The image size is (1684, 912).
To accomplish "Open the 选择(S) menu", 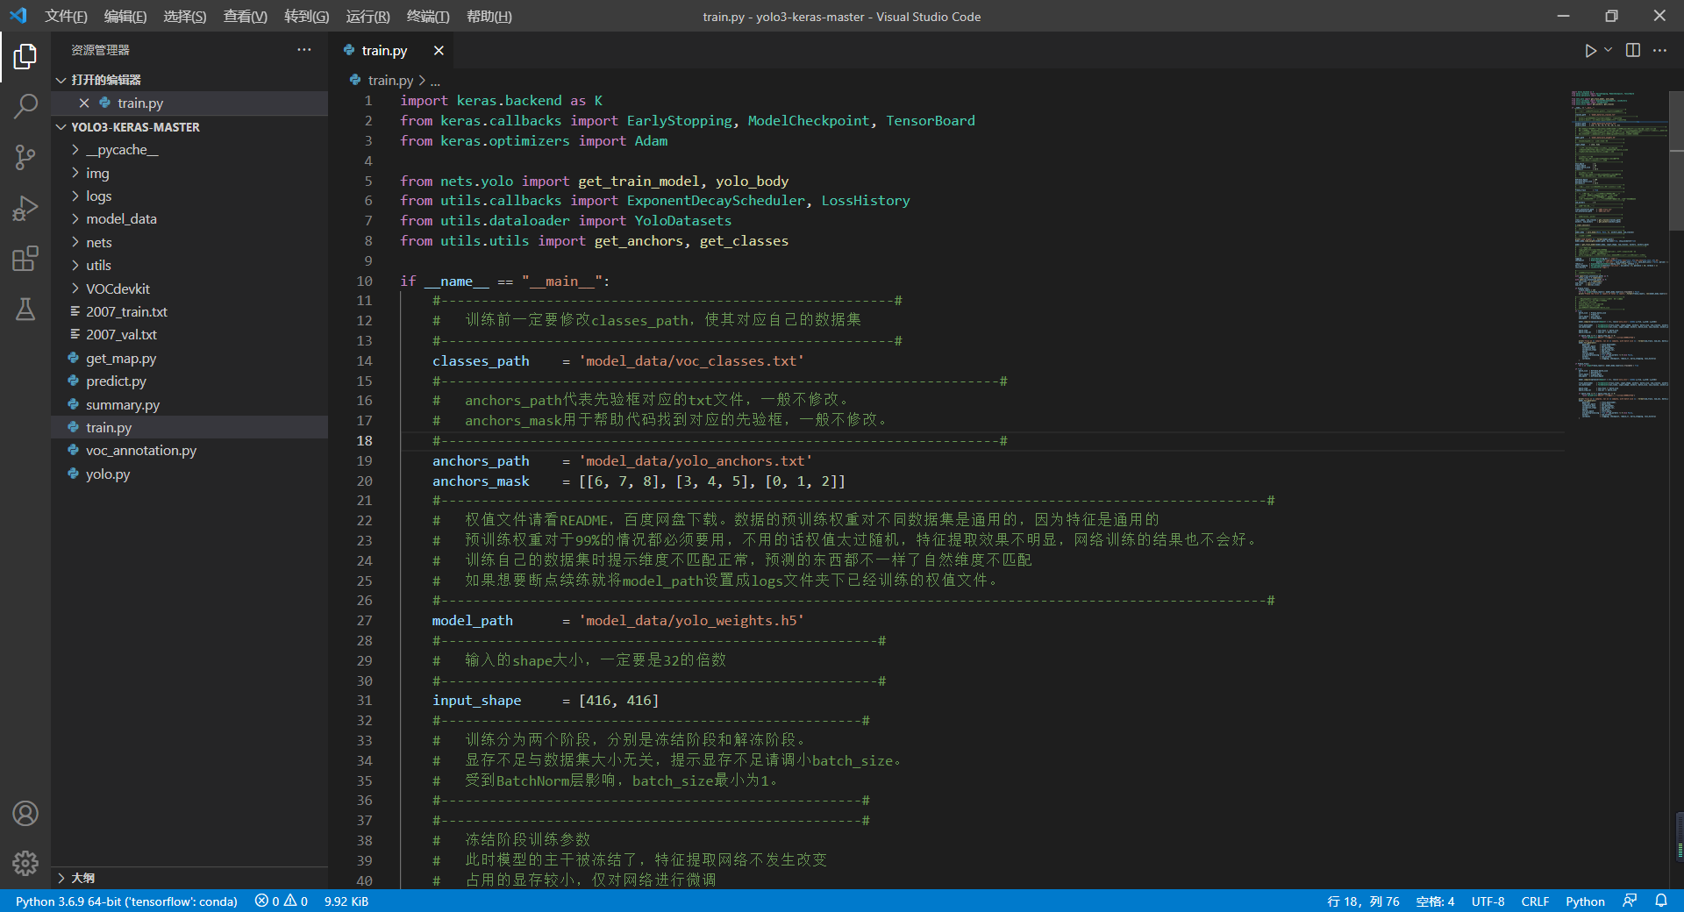I will 184,17.
